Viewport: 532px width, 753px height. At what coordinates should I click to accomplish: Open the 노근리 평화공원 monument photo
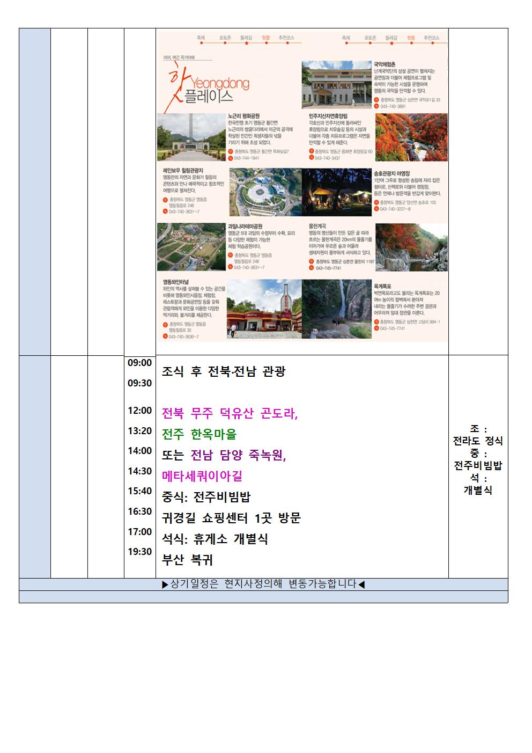(x=191, y=137)
